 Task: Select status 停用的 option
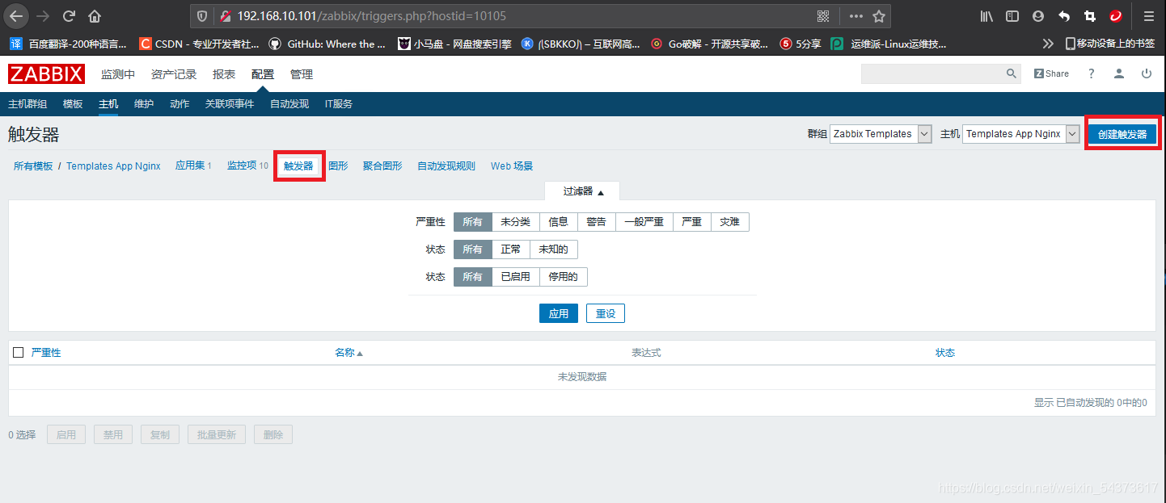[564, 277]
